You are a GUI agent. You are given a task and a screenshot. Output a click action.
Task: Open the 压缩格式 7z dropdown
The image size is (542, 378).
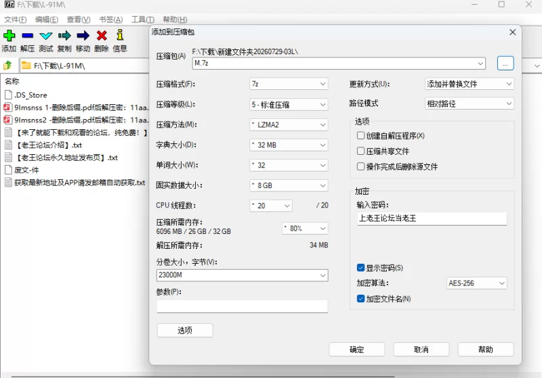(x=289, y=84)
